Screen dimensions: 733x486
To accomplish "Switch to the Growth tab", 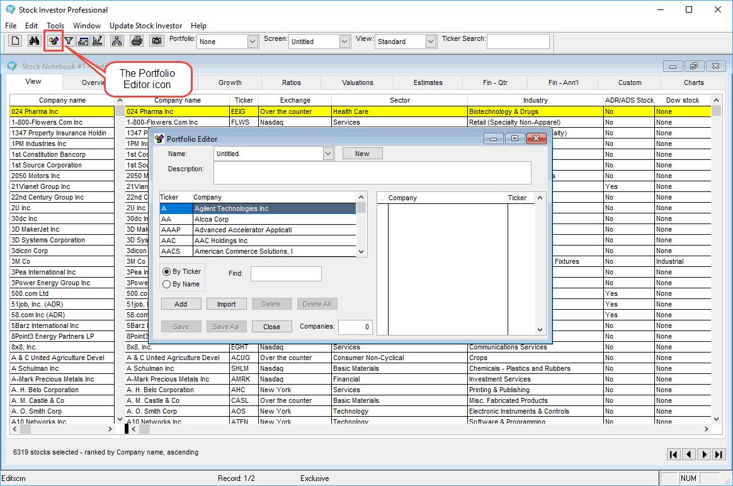I will [230, 82].
